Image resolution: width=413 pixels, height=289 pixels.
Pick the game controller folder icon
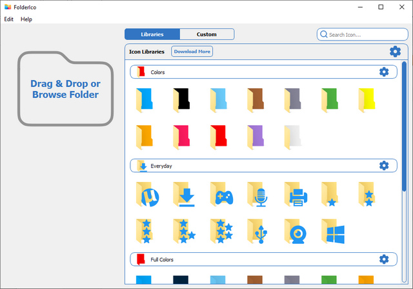pyautogui.click(x=222, y=194)
